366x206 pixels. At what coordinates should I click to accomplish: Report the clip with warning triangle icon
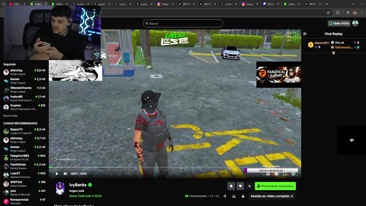tap(243, 196)
